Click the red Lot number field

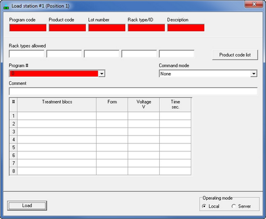point(107,28)
